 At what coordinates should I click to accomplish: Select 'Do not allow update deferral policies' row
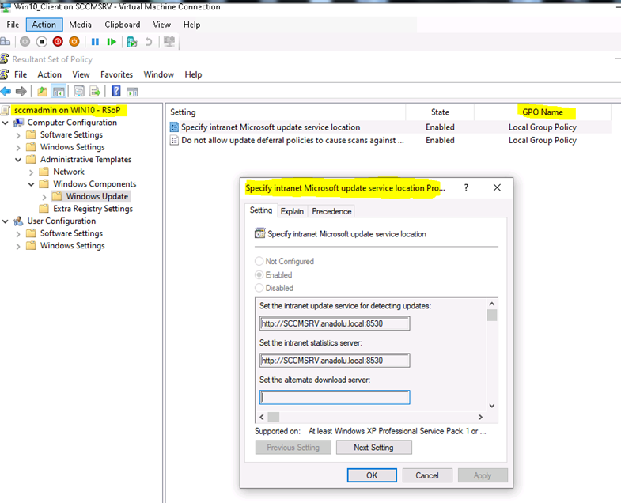pos(390,140)
